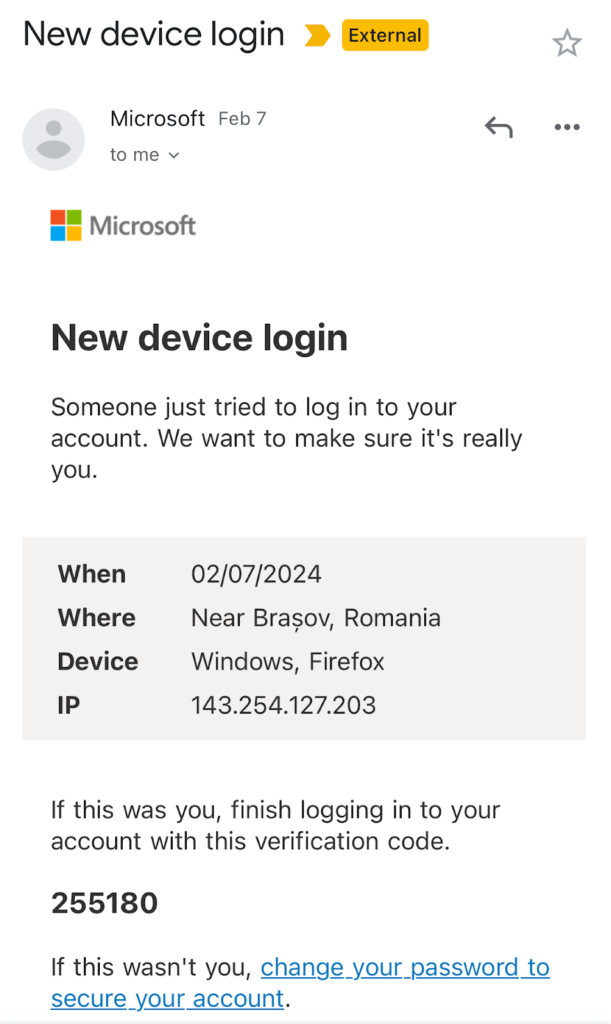Click the dropdown arrow beside 'me'
The image size is (611, 1024).
(x=173, y=155)
